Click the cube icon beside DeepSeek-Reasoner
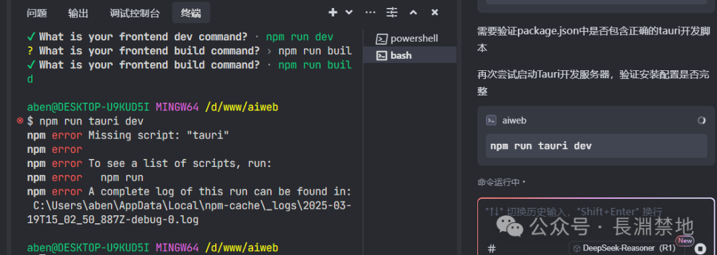717x255 pixels. pos(577,248)
